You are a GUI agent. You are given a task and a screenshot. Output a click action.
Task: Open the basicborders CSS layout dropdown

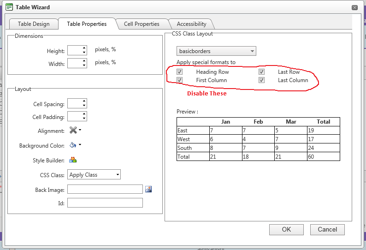[216, 51]
